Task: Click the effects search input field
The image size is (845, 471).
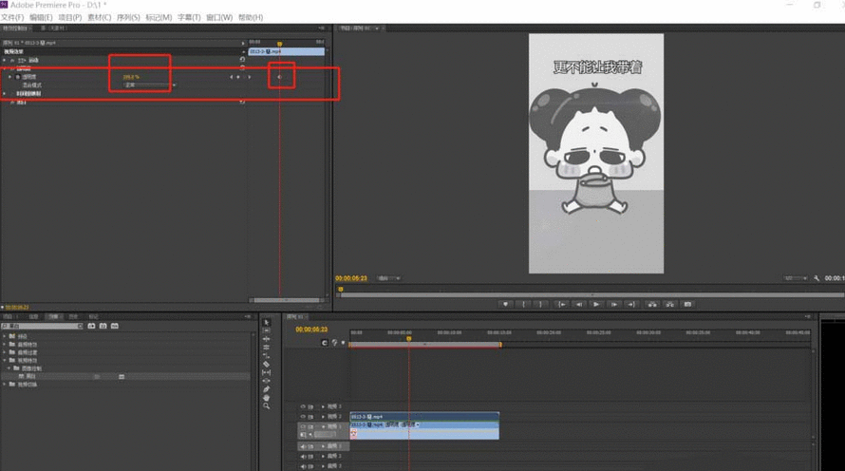Action: point(43,326)
